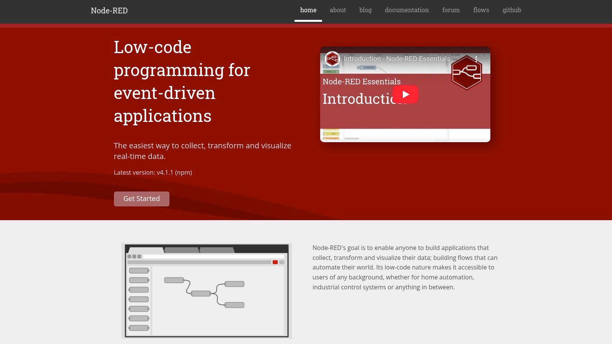Open the about page from the navbar

(337, 10)
